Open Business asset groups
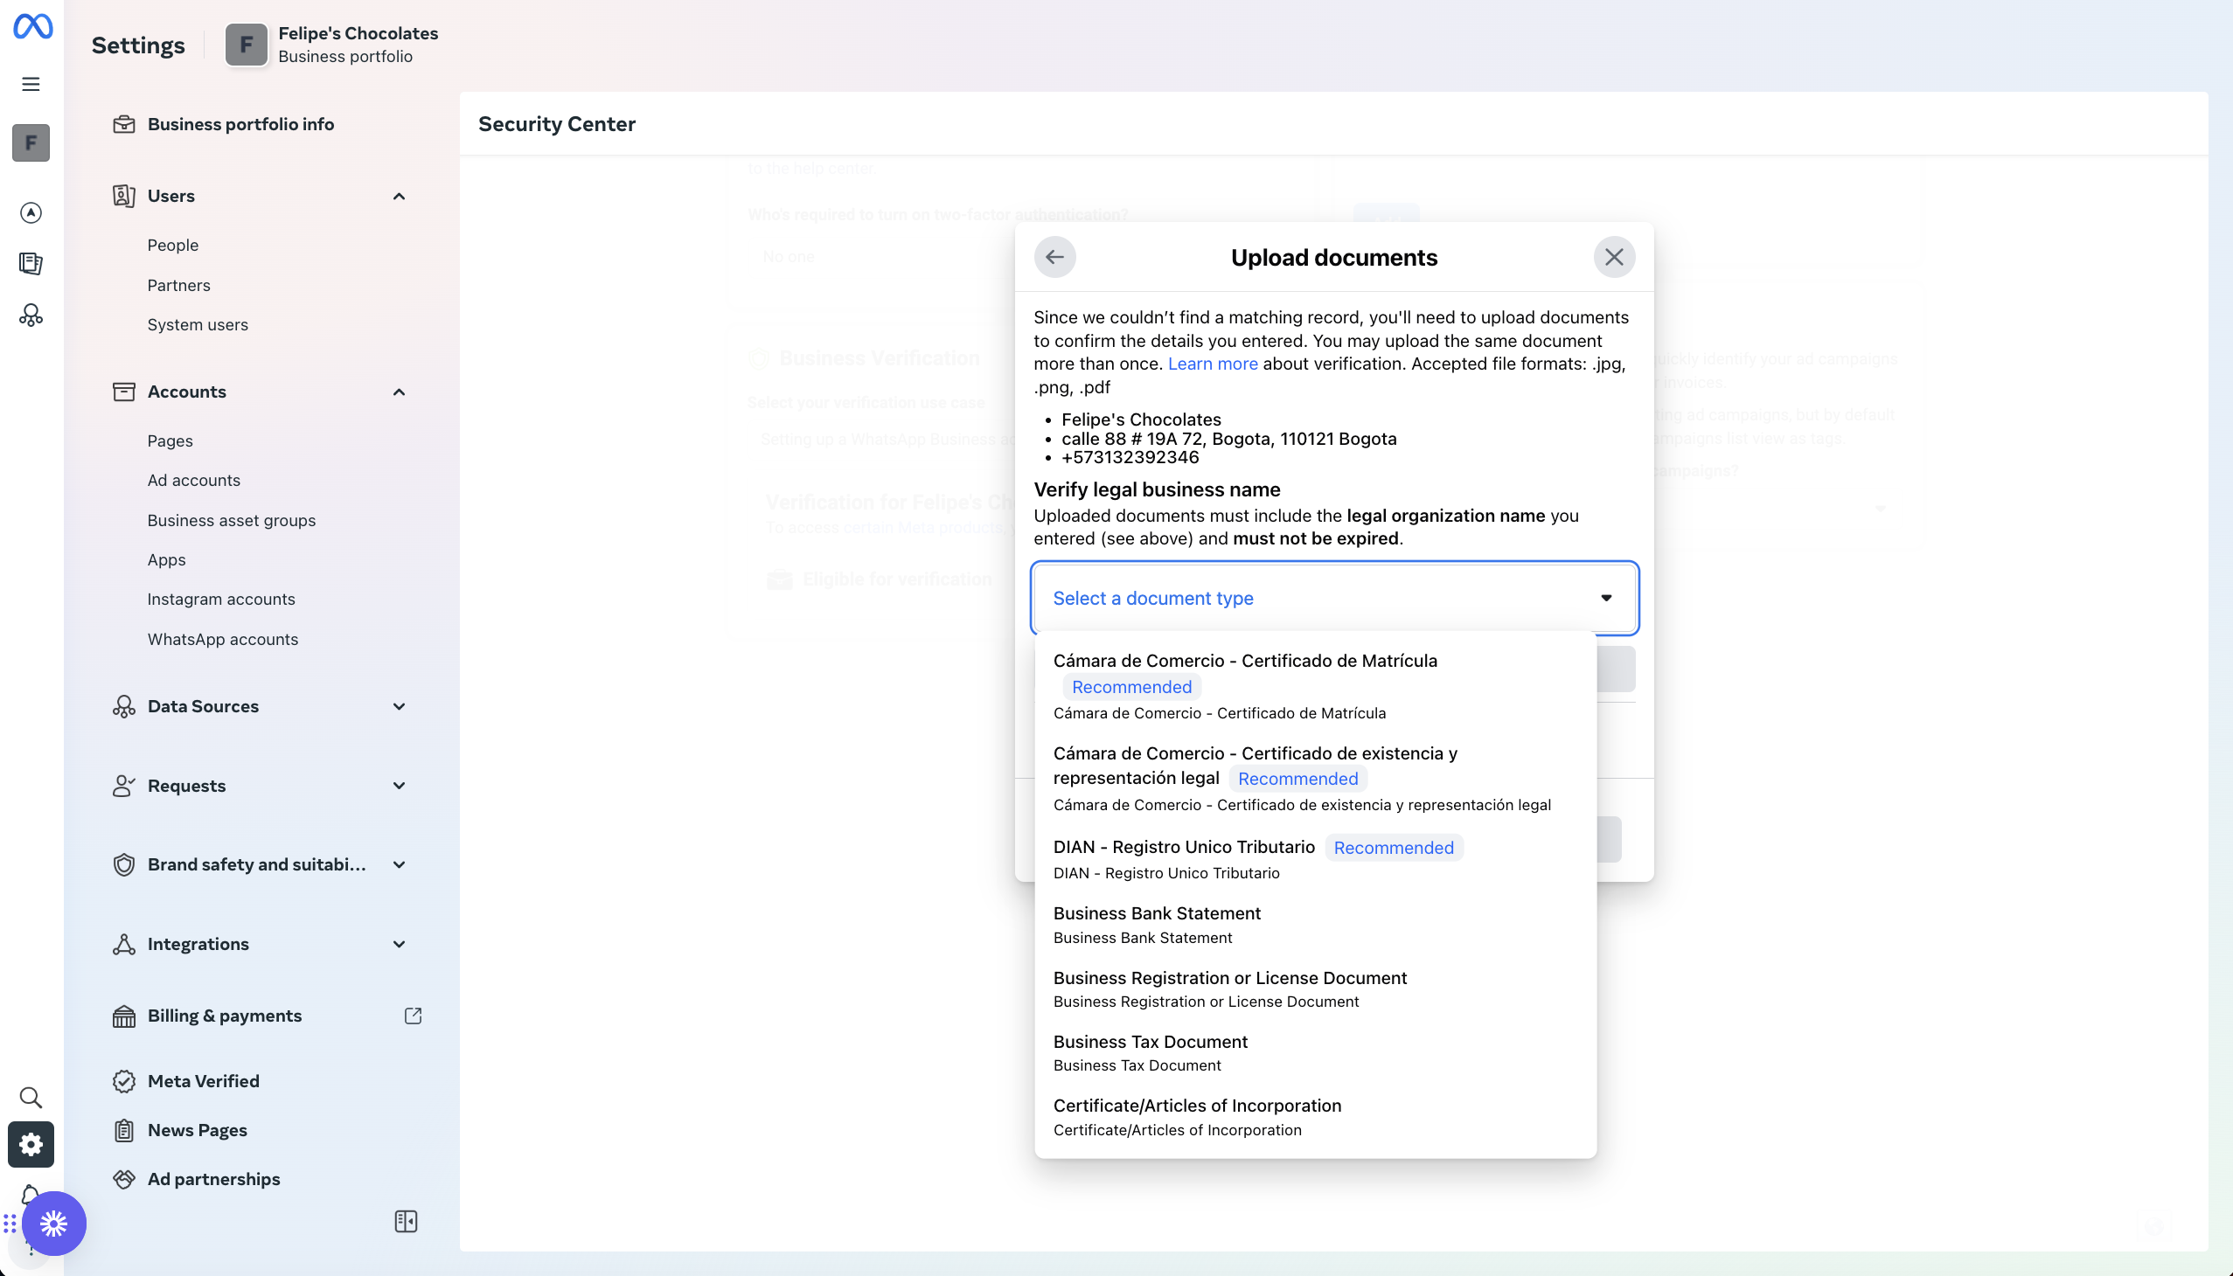Screen dimensions: 2233x1276 (232, 521)
